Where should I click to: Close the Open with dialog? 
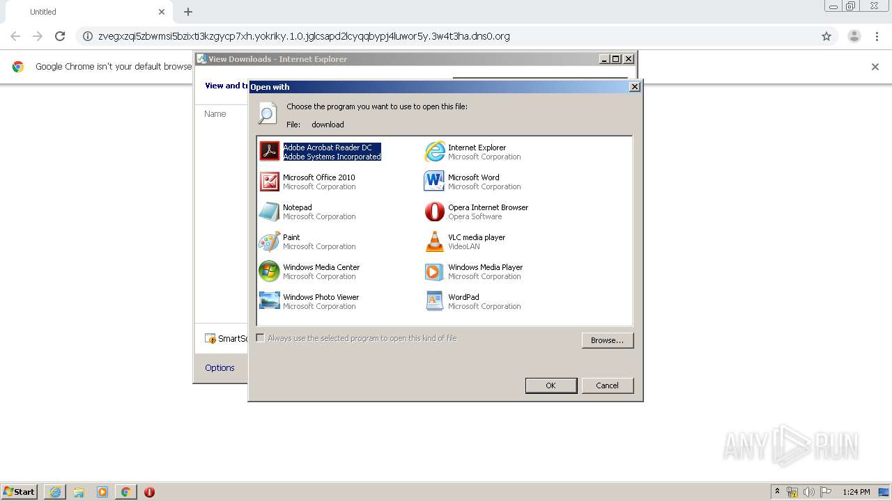point(634,87)
